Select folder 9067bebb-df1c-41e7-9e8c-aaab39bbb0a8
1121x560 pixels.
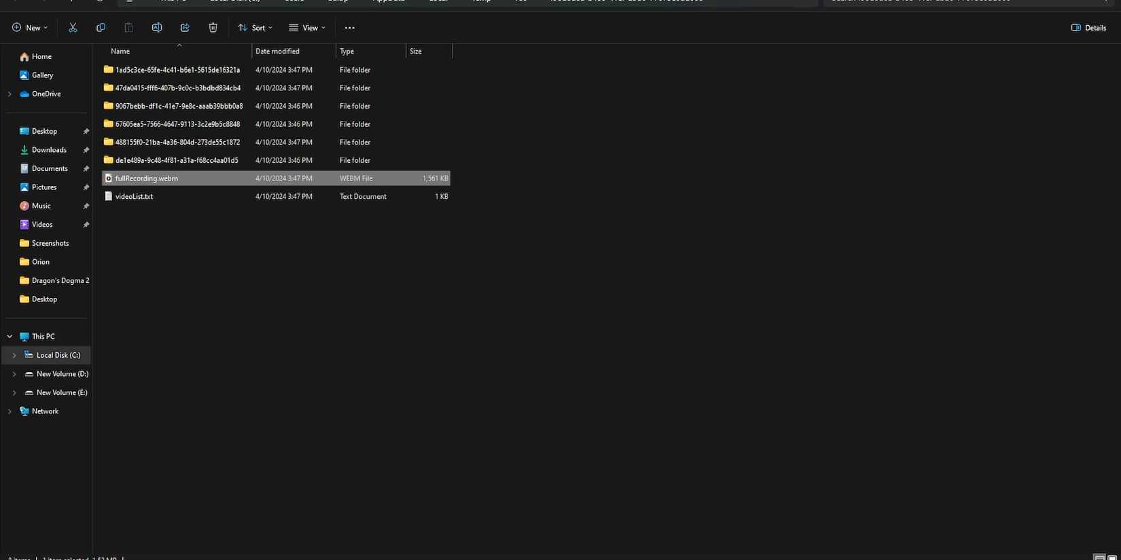click(x=276, y=106)
